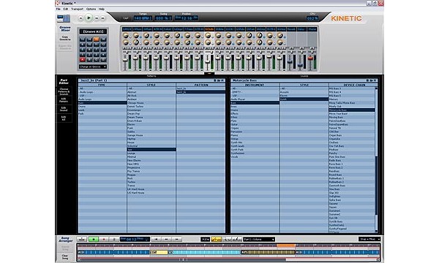439x263 pixels.
Task: Click the Copy Groove to button
Action: pyautogui.click(x=65, y=38)
